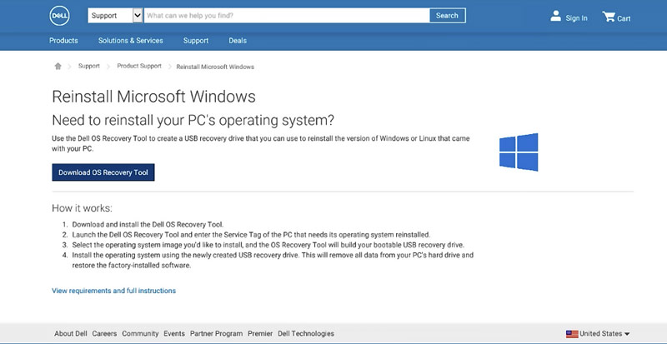Expand the United States country selector
This screenshot has height=344, width=667.
[x=598, y=334]
